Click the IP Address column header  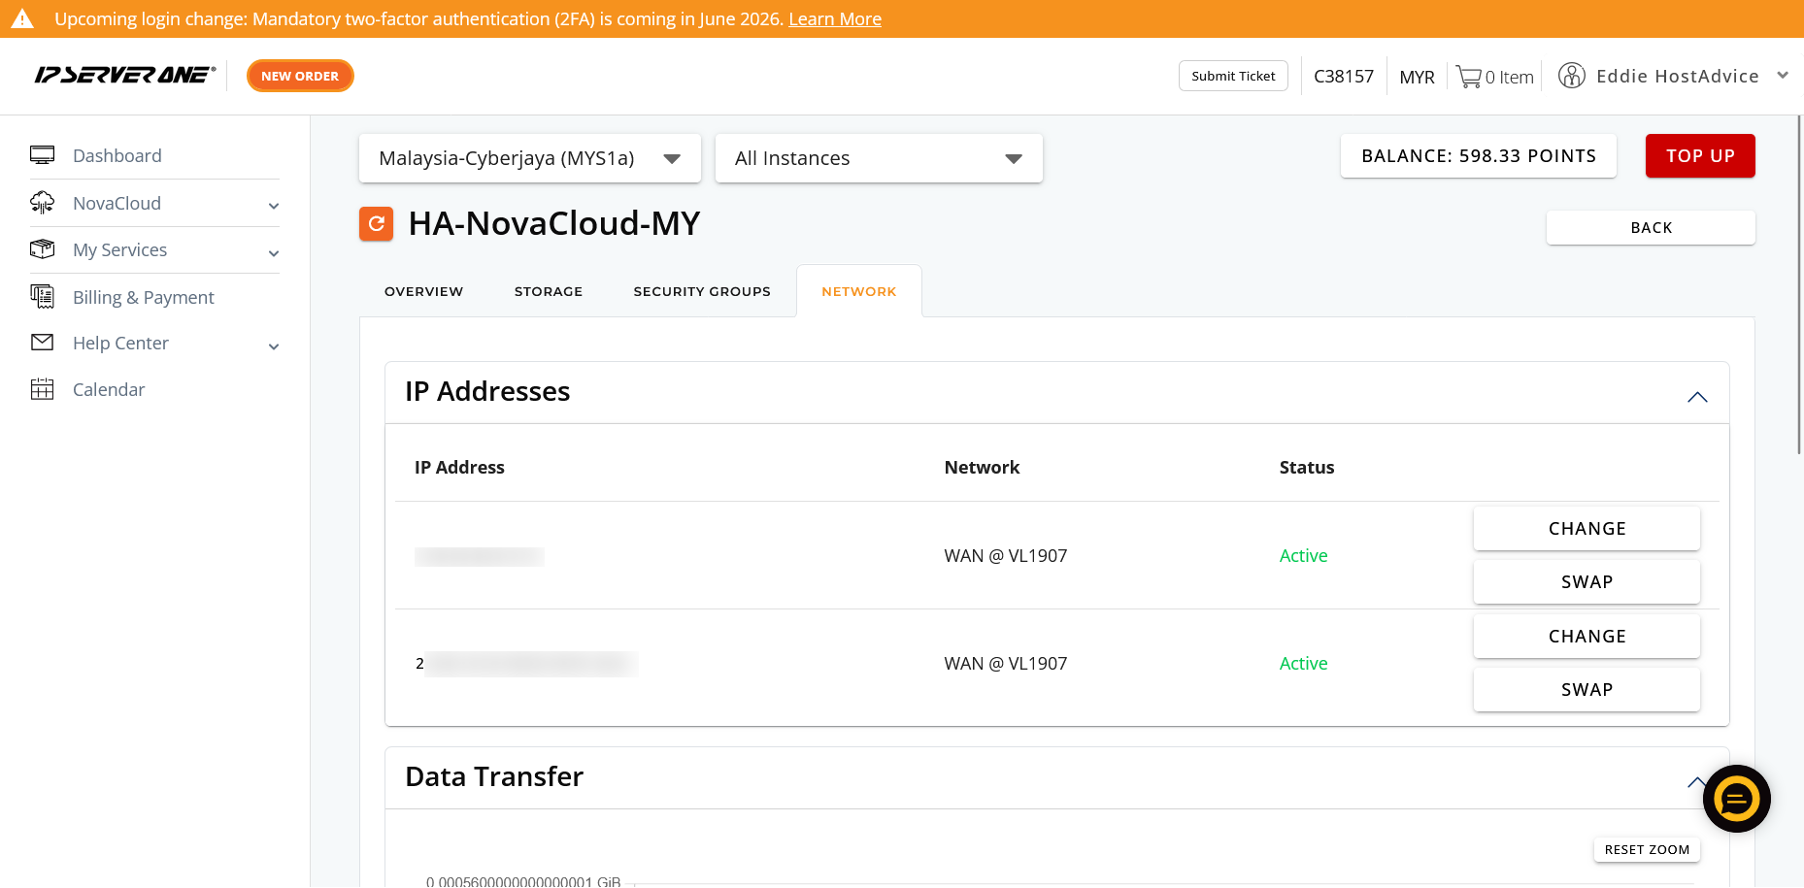pyautogui.click(x=459, y=467)
